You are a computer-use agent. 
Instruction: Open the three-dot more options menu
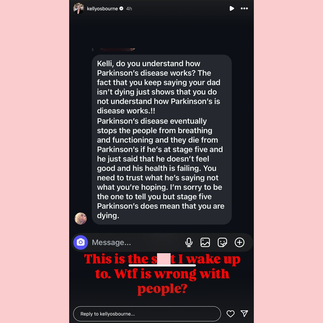(x=244, y=9)
